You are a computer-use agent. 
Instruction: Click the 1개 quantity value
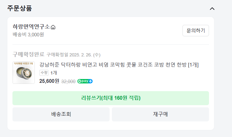click(54, 73)
